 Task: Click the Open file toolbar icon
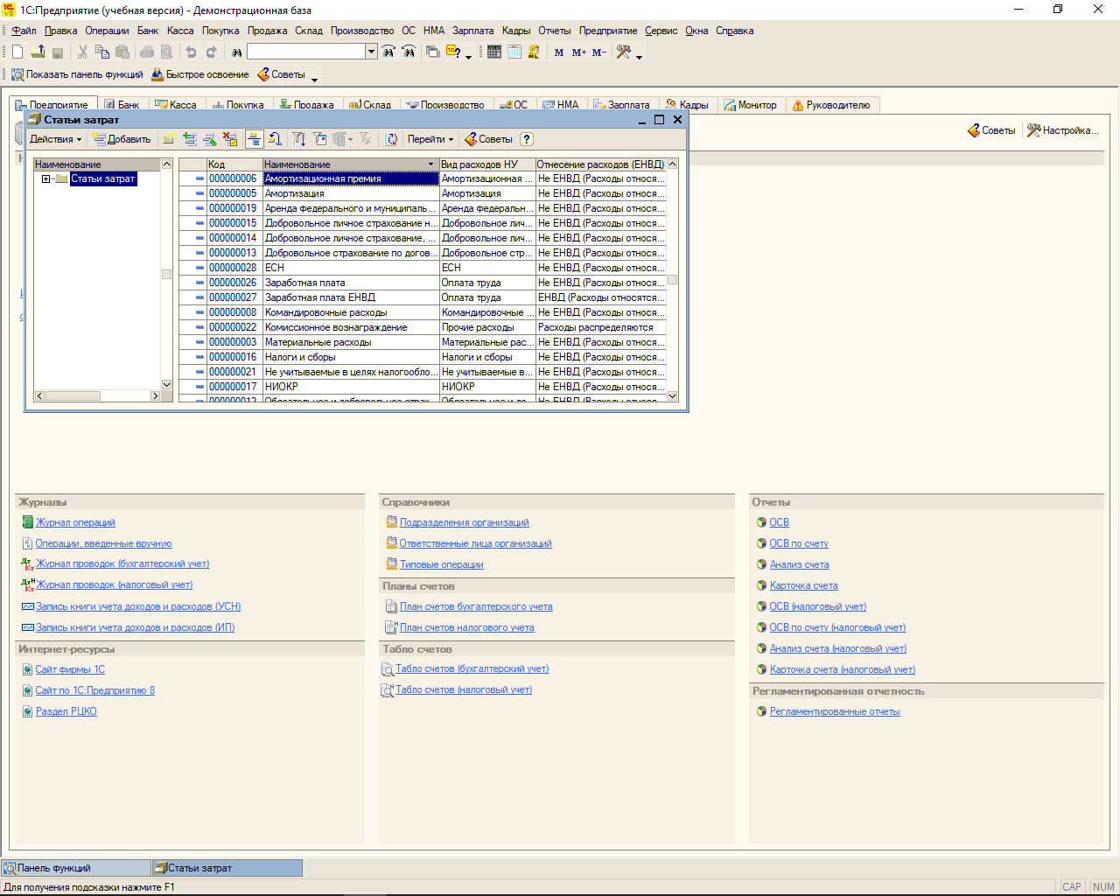38,52
